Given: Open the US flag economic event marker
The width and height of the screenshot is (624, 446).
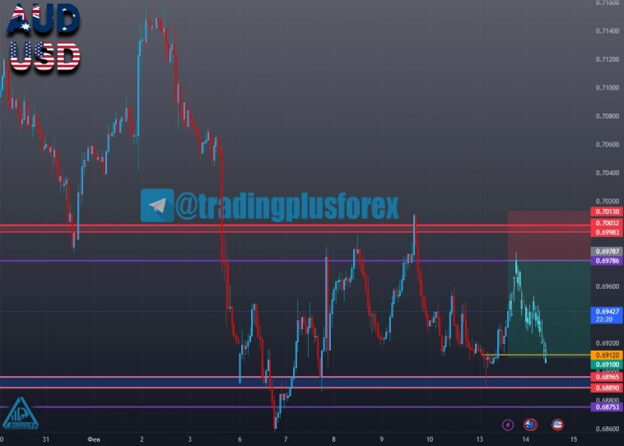Looking at the screenshot, I should [557, 425].
